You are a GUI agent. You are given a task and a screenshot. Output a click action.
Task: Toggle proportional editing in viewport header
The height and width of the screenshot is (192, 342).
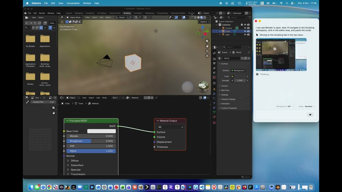click(x=145, y=17)
